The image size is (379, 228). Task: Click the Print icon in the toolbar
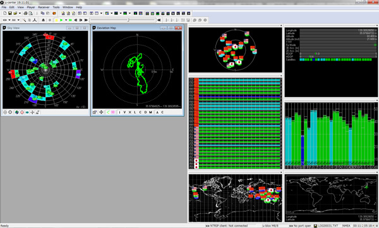coord(25,13)
